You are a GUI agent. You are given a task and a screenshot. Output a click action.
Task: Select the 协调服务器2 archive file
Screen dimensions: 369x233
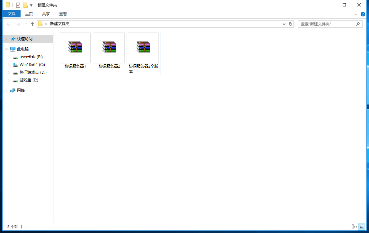109,48
